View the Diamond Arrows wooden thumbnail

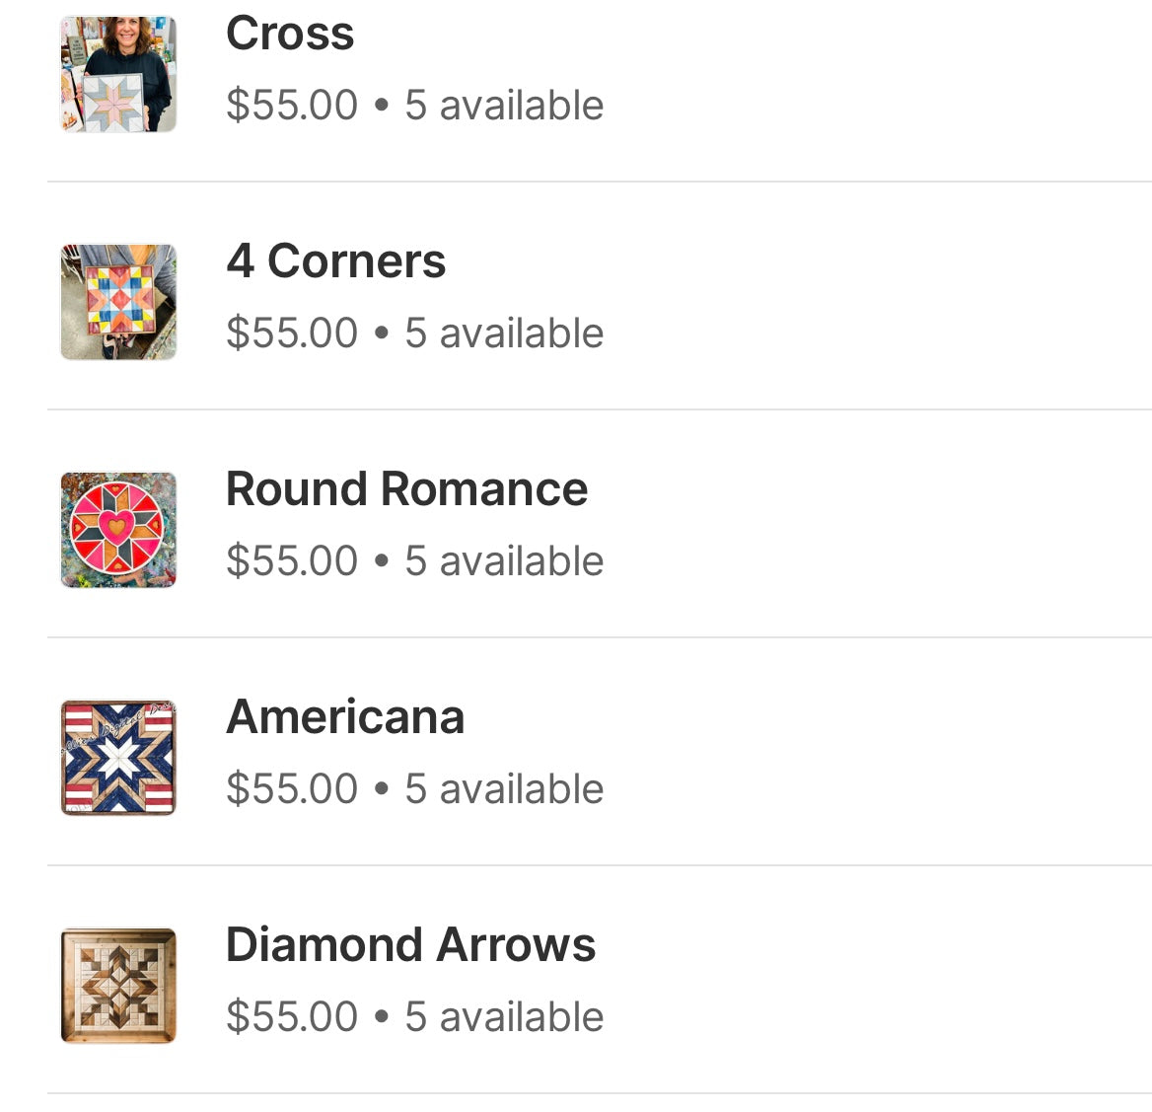click(118, 986)
